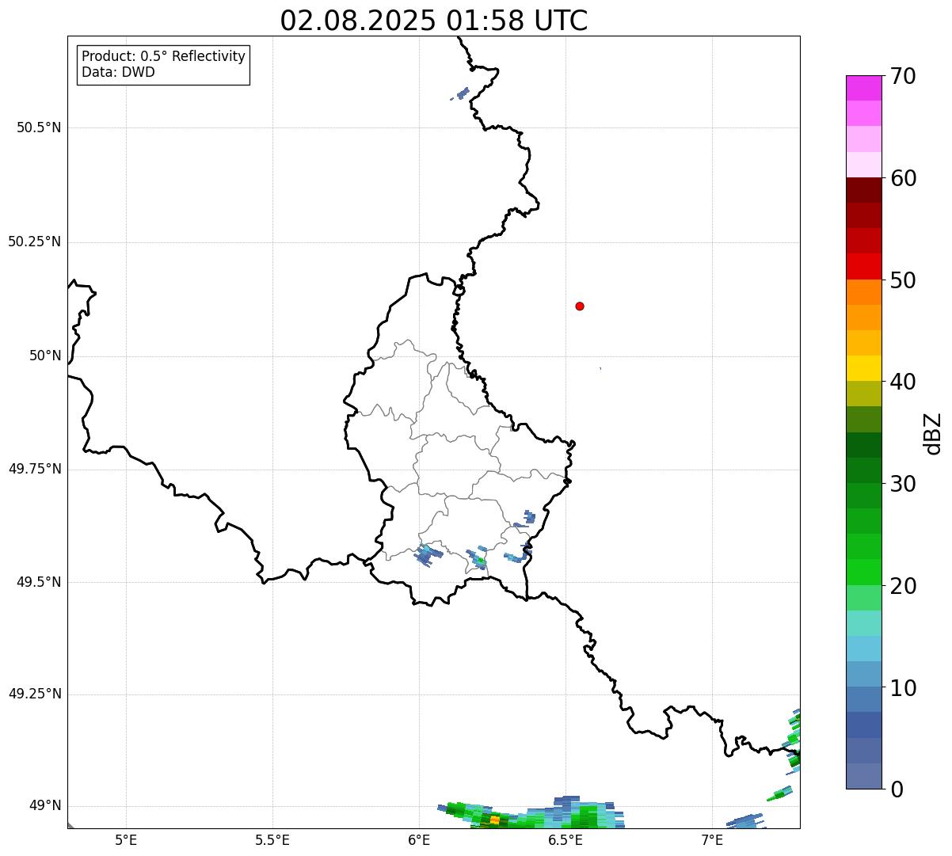Click the 50°N latitude label
The height and width of the screenshot is (856, 952).
[45, 356]
